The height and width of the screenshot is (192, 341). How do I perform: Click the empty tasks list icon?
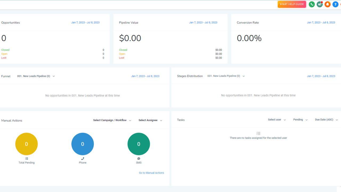[258, 133]
